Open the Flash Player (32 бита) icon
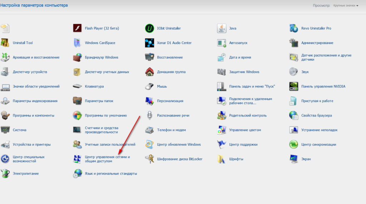This screenshot has width=366, height=204. point(77,28)
